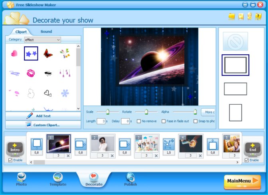This screenshot has height=195, width=268.
Task: Enable the No remove checkbox
Action: [x=139, y=121]
